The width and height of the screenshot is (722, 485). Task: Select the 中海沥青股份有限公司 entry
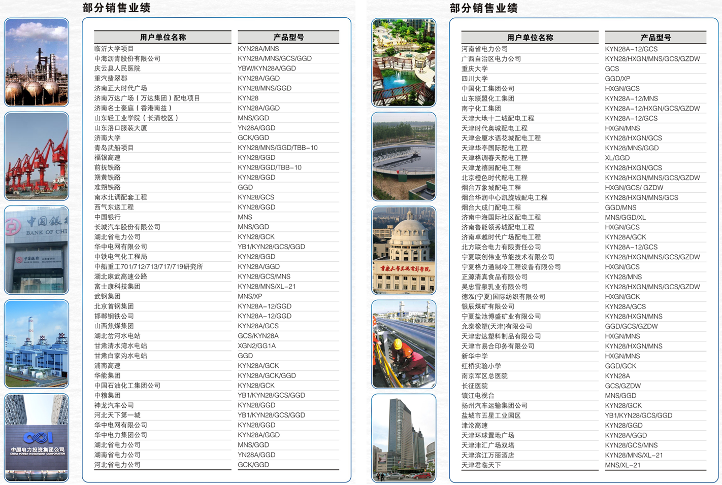tap(127, 59)
